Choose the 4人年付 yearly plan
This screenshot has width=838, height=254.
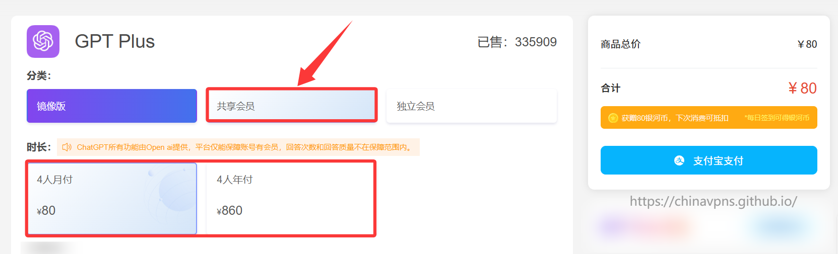click(x=291, y=198)
